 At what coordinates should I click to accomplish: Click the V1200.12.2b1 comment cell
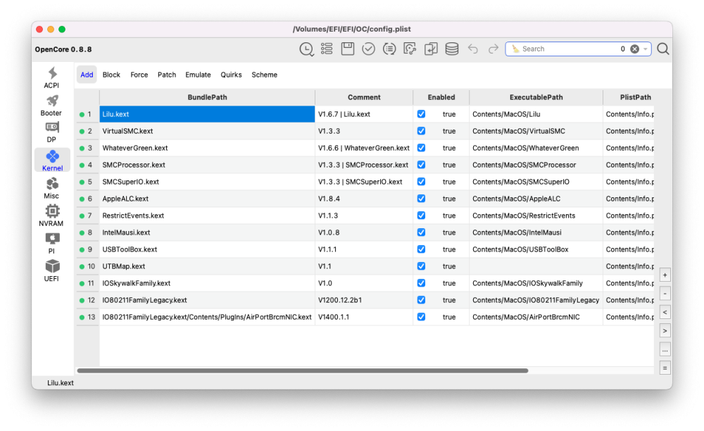tap(364, 300)
